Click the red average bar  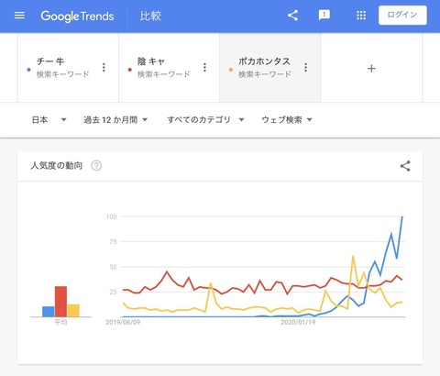[x=60, y=302]
